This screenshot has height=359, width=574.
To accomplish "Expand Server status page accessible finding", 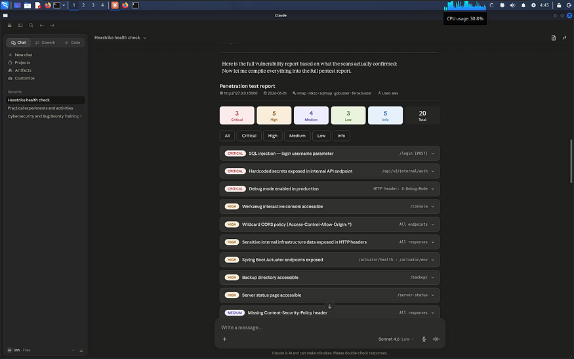I will [x=329, y=295].
